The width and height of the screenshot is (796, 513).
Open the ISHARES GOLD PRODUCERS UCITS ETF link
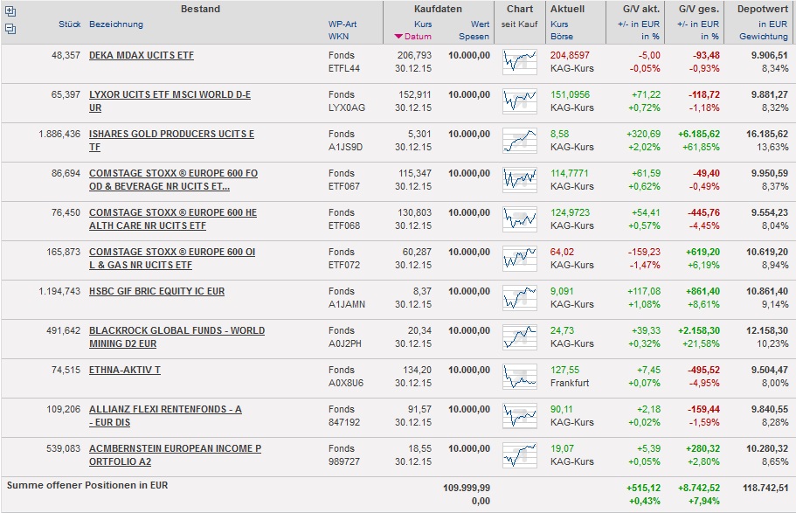[171, 141]
